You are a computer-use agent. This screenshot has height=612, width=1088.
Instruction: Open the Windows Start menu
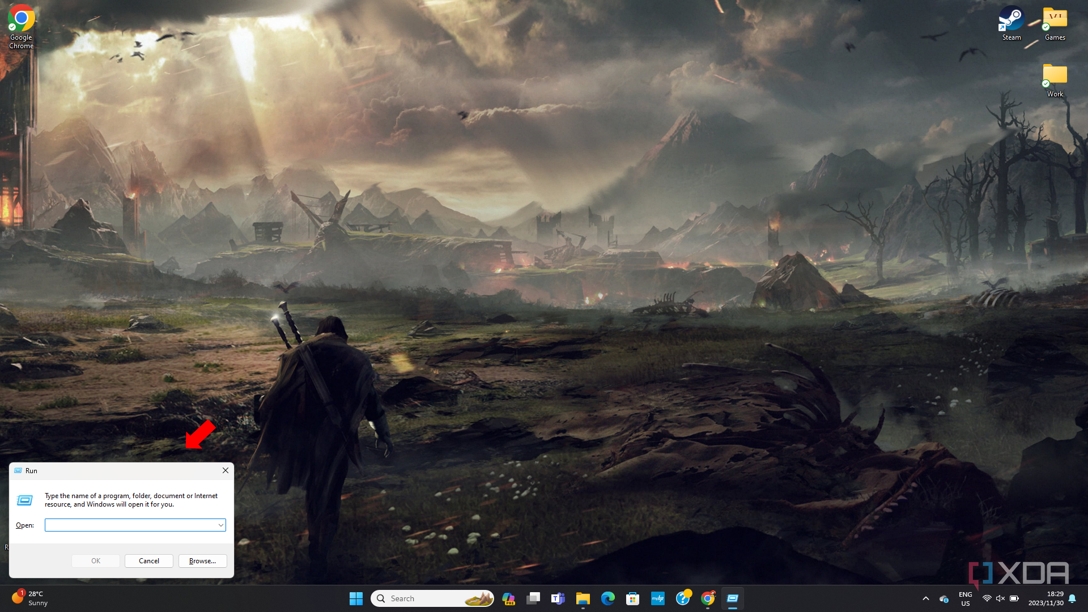(356, 598)
